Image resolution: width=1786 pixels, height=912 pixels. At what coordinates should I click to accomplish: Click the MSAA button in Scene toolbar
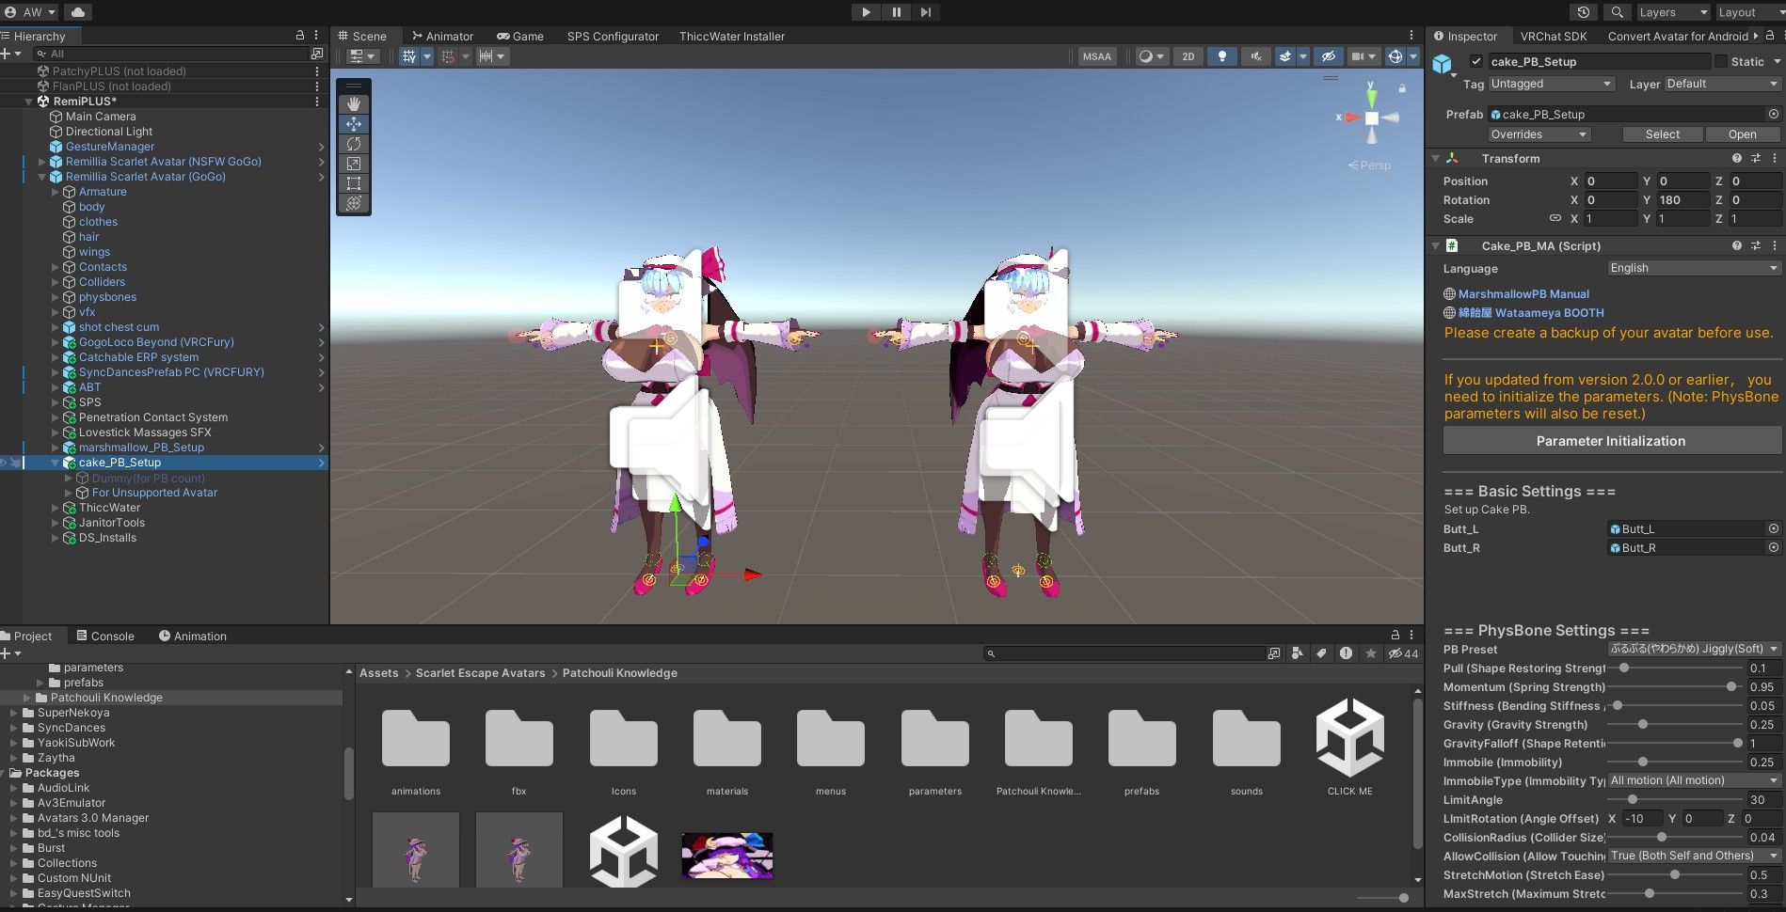pos(1097,56)
